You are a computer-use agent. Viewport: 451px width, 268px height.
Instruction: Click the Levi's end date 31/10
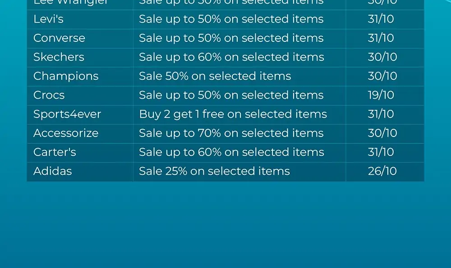[x=381, y=19]
